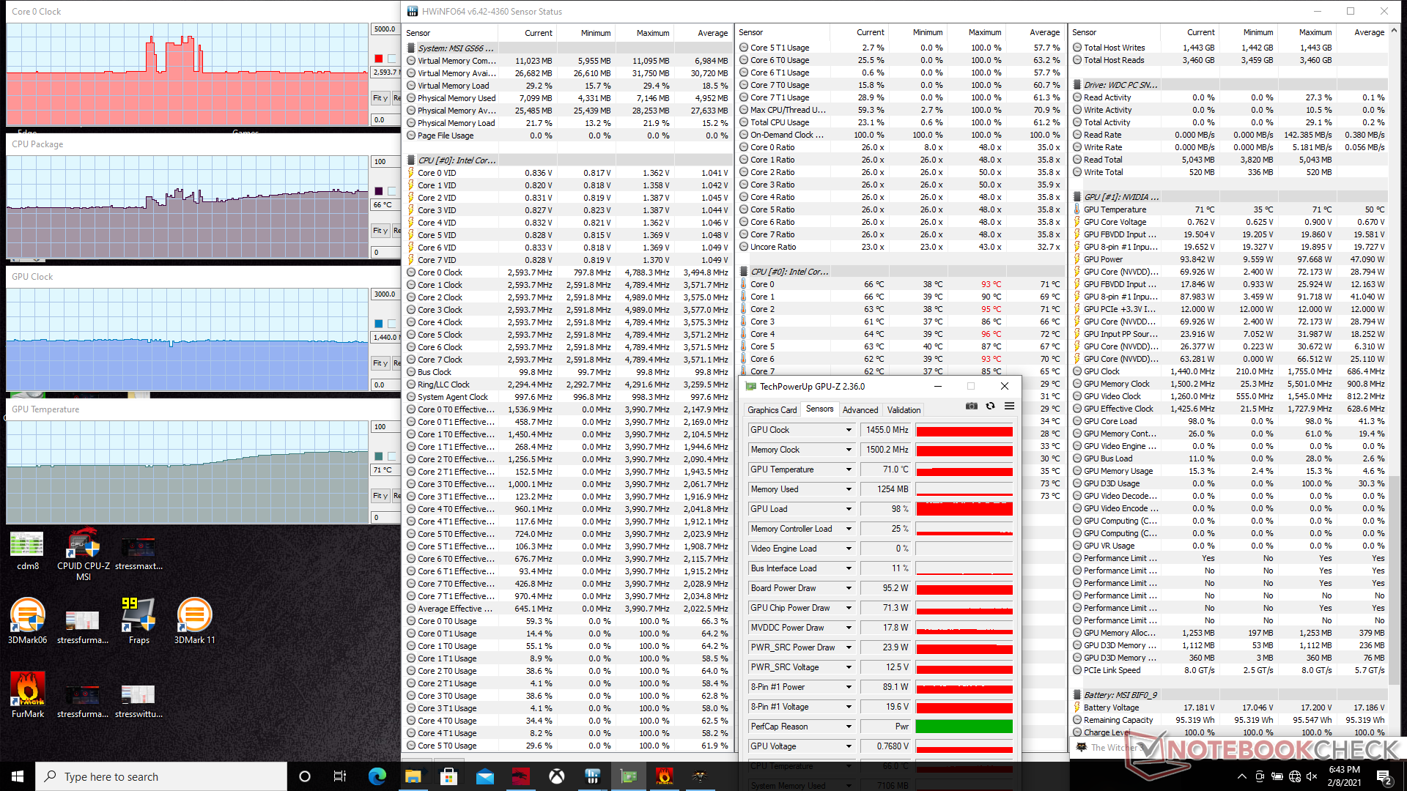Click GPU-Z refresh icon

click(990, 406)
